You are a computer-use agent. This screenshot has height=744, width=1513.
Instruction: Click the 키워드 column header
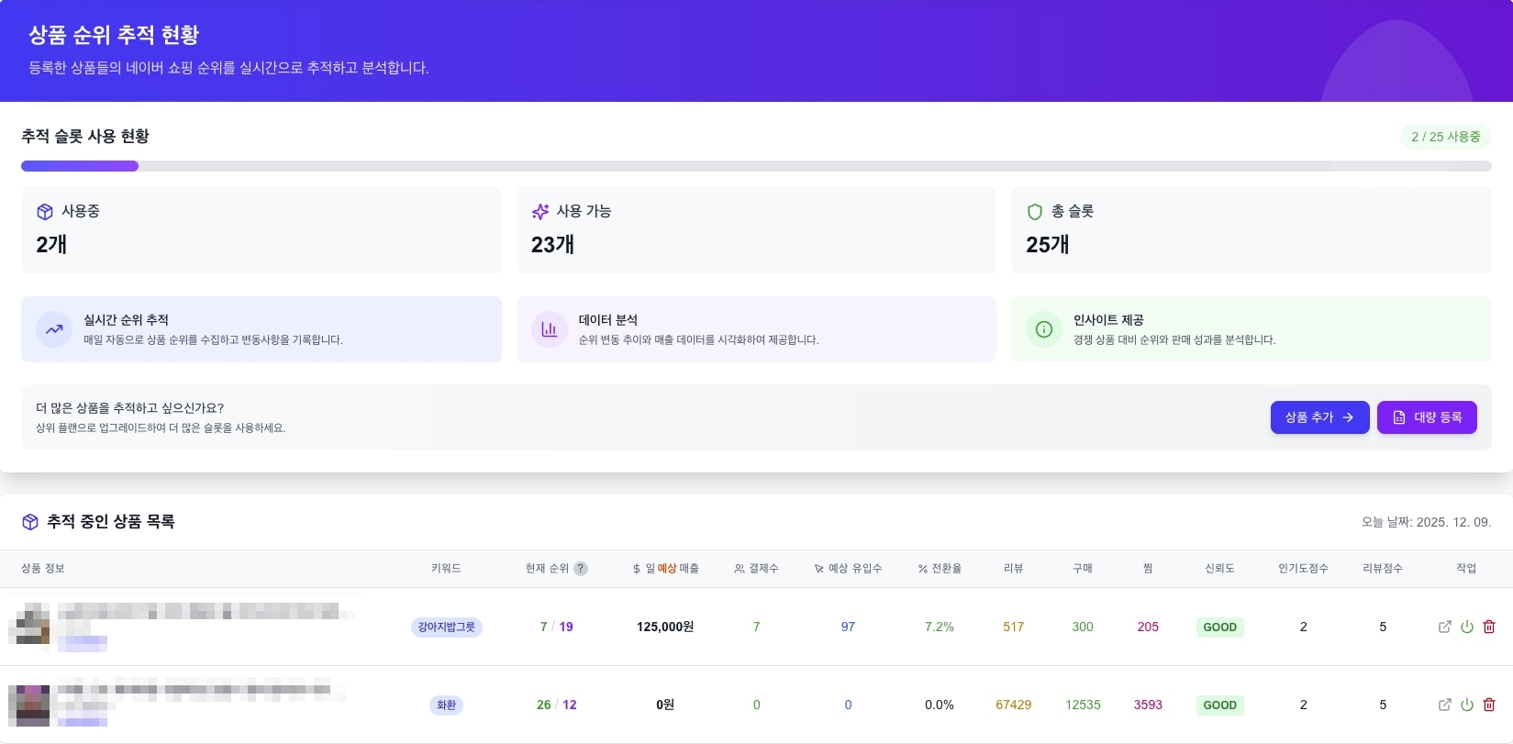[446, 569]
